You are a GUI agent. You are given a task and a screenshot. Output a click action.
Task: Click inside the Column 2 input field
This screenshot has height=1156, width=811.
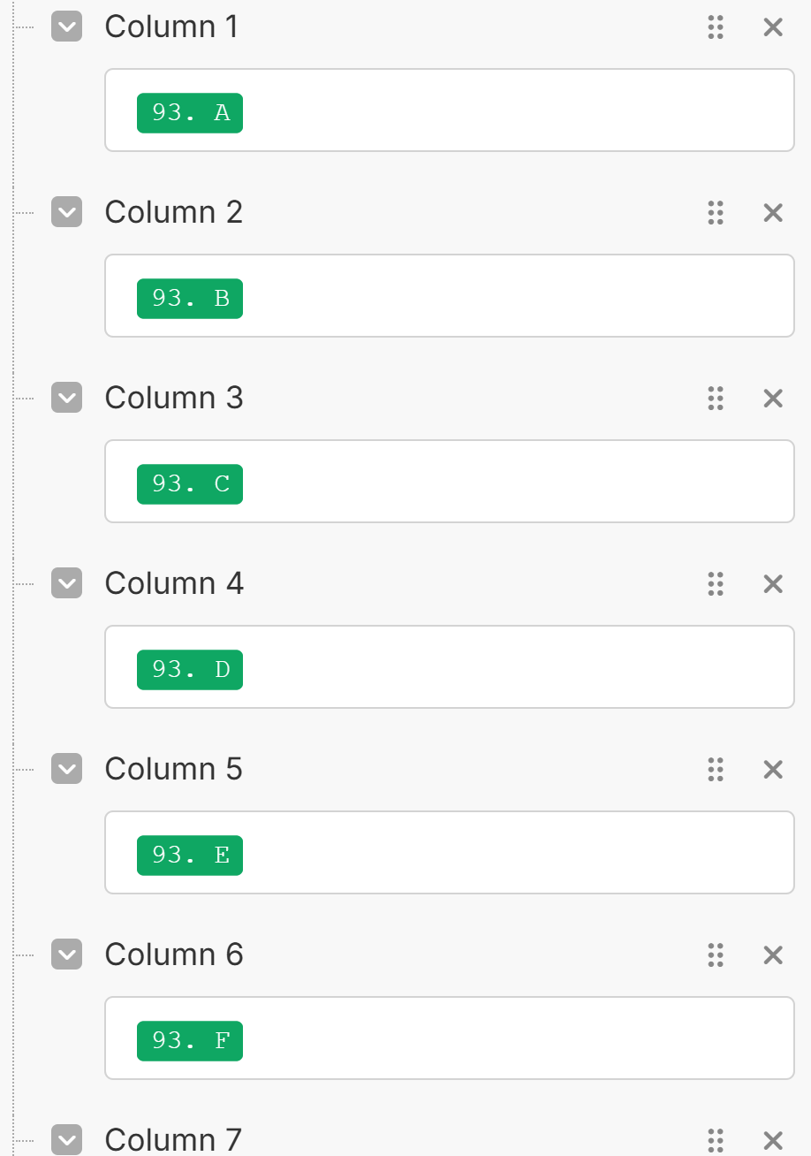tap(512, 296)
